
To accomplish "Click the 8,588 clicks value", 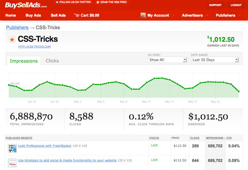I will (81, 117).
